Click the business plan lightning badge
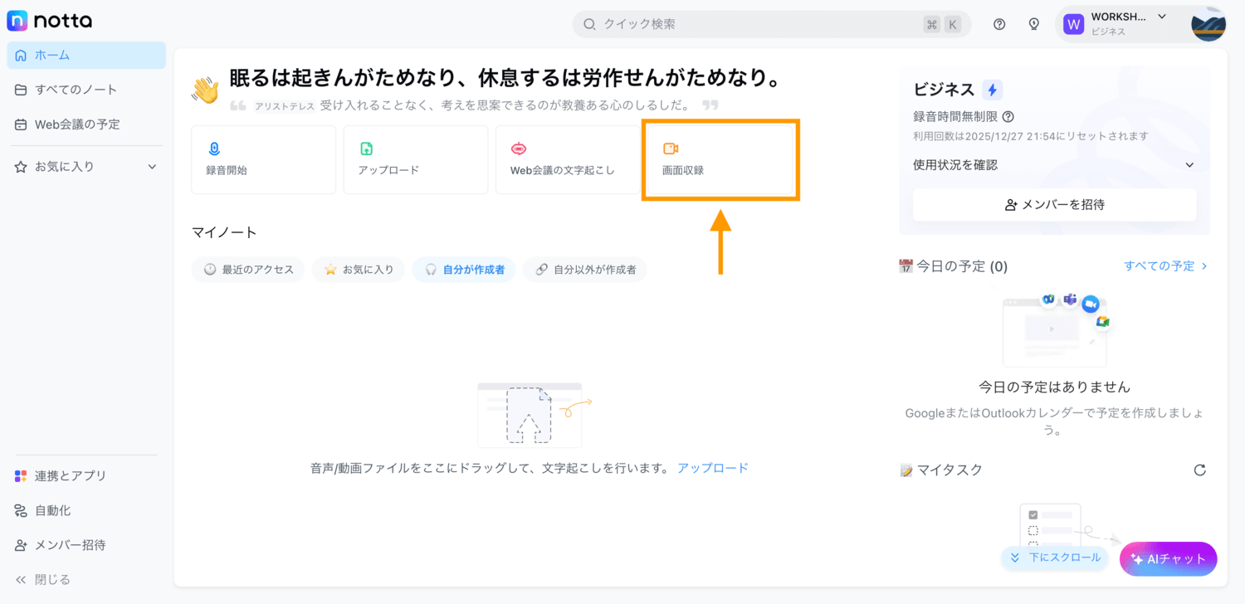 point(992,90)
